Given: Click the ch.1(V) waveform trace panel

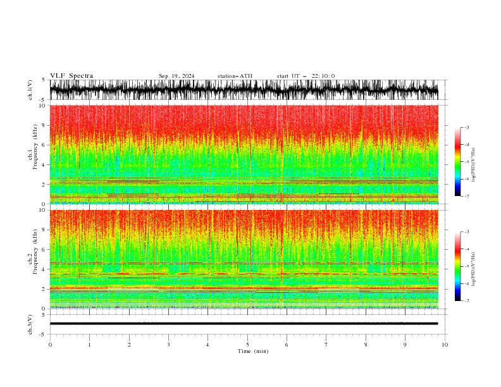Looking at the screenshot, I should click(x=244, y=90).
